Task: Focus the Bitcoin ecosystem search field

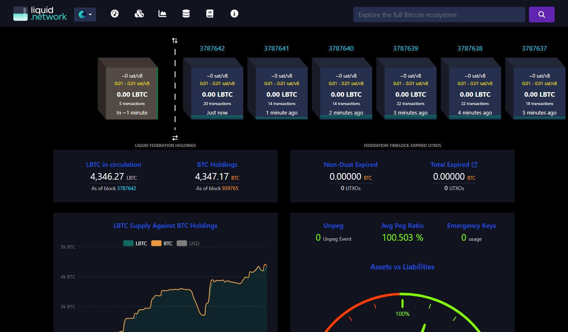Action: [x=439, y=15]
